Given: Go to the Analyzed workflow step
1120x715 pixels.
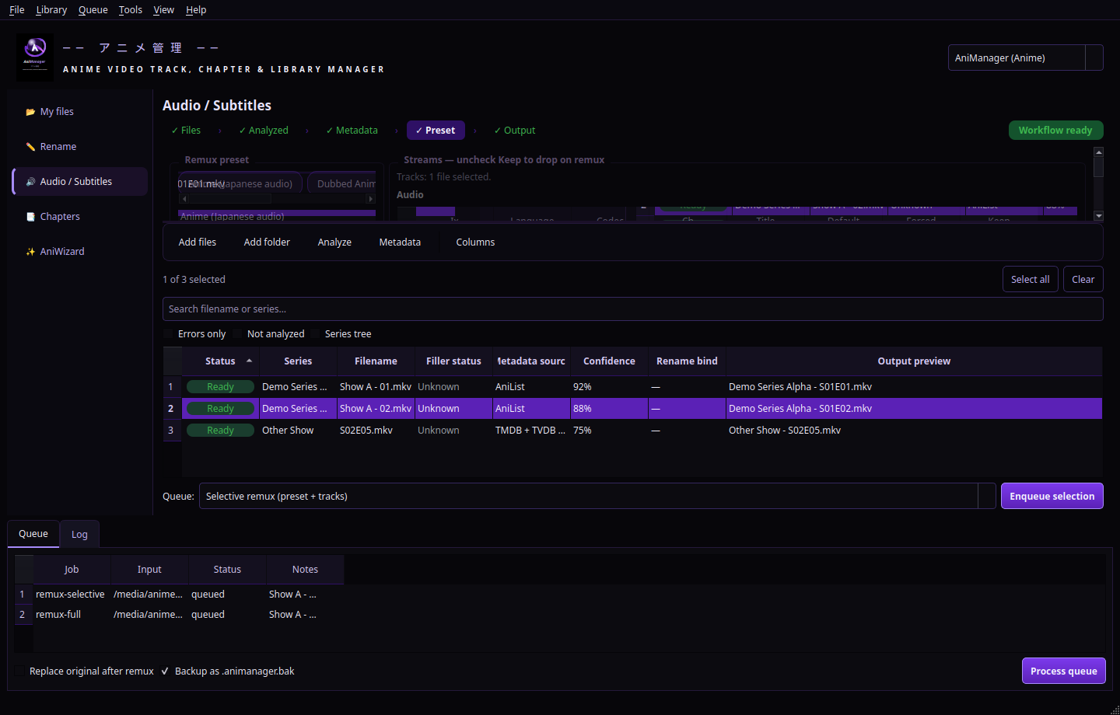Looking at the screenshot, I should coord(264,131).
